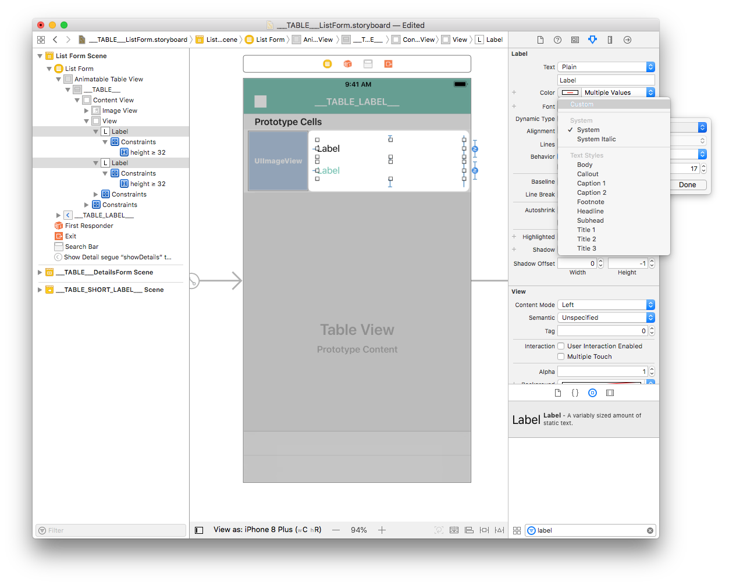Open the Connections inspector
The image size is (754, 585).
[x=627, y=40]
